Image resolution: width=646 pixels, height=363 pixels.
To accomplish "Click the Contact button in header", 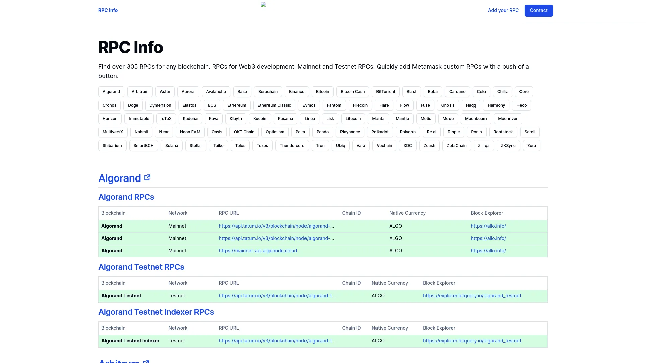I will (x=539, y=11).
